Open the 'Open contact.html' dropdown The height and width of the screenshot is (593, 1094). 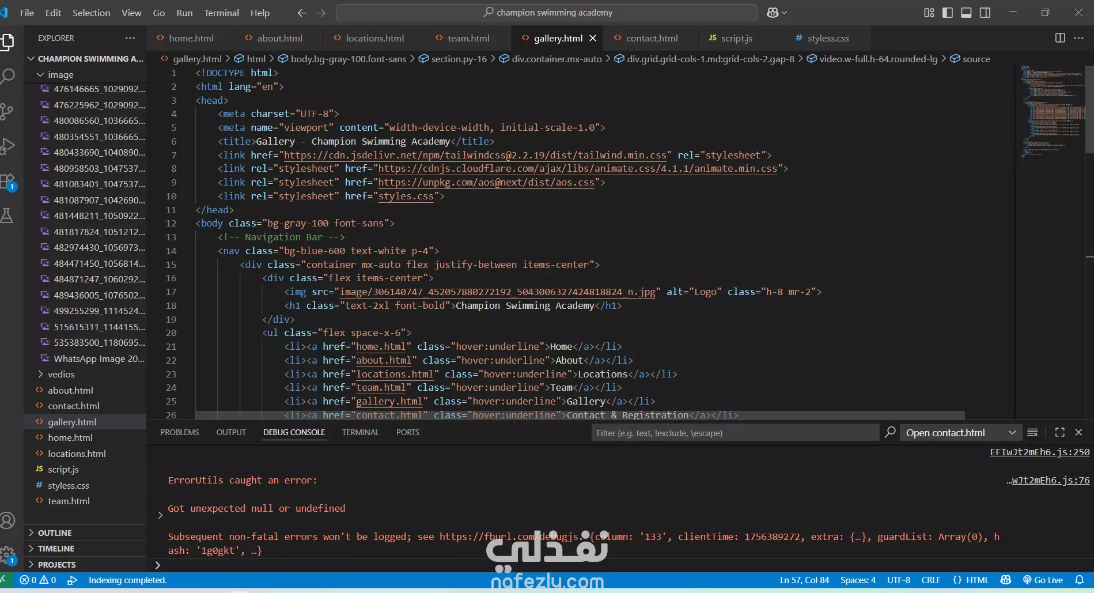pos(961,433)
